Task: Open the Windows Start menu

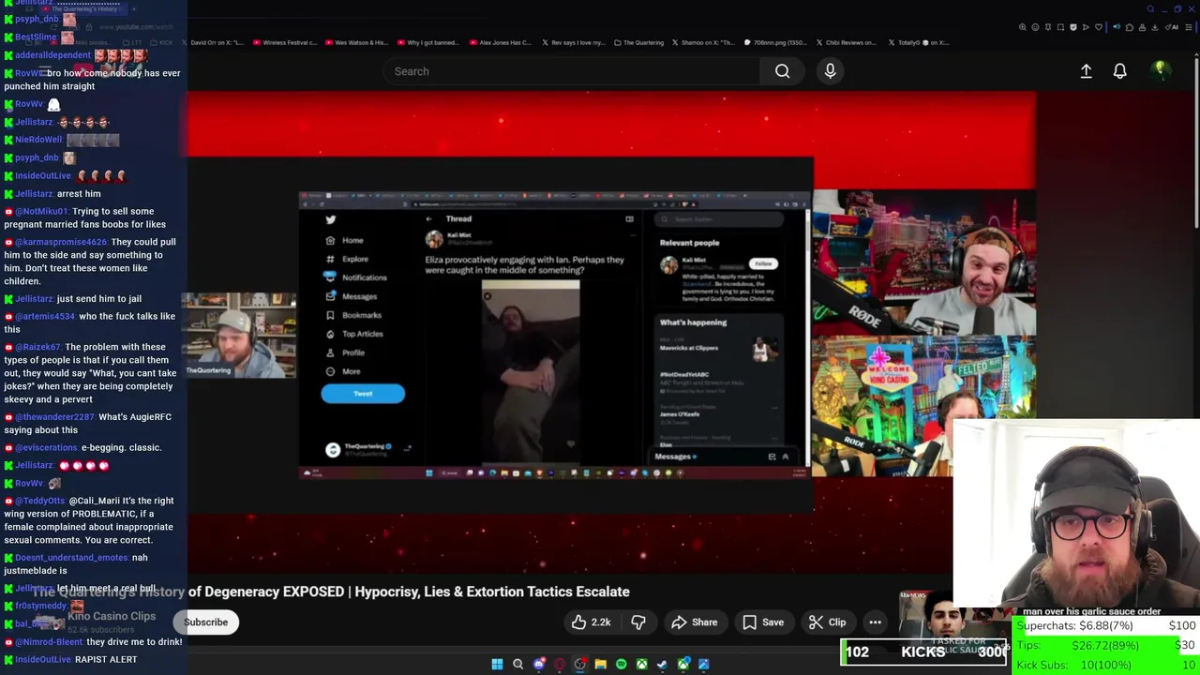Action: click(x=497, y=664)
